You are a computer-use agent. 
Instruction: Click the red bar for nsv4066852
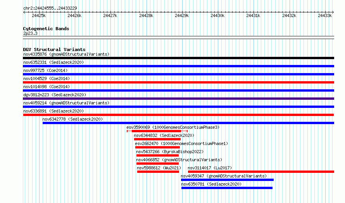157,164
